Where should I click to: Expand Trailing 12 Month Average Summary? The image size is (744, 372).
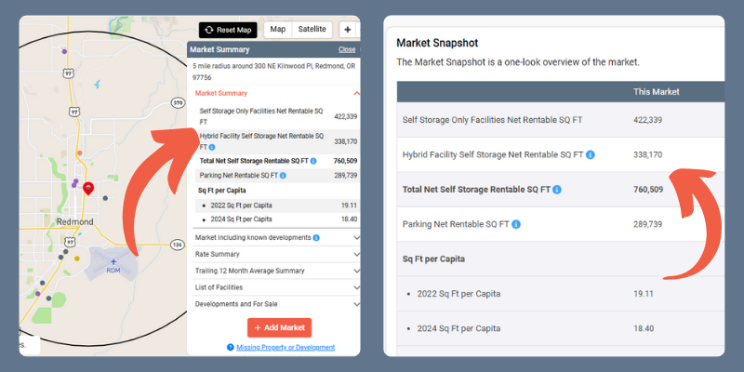click(356, 271)
